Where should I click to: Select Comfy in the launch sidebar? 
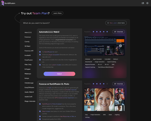coord(27,42)
